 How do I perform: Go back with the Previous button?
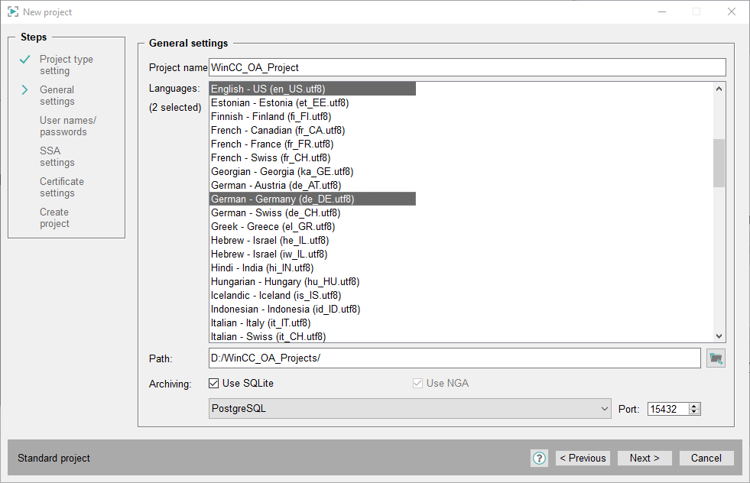(x=583, y=458)
